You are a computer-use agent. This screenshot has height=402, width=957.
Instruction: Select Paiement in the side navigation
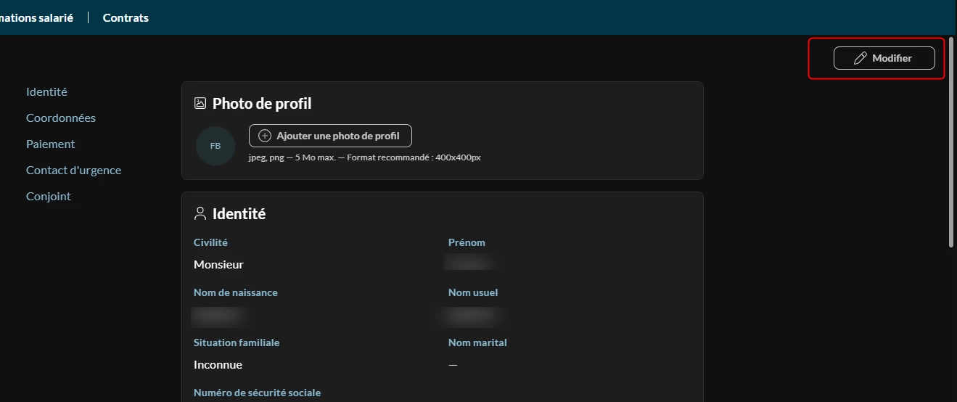tap(51, 144)
